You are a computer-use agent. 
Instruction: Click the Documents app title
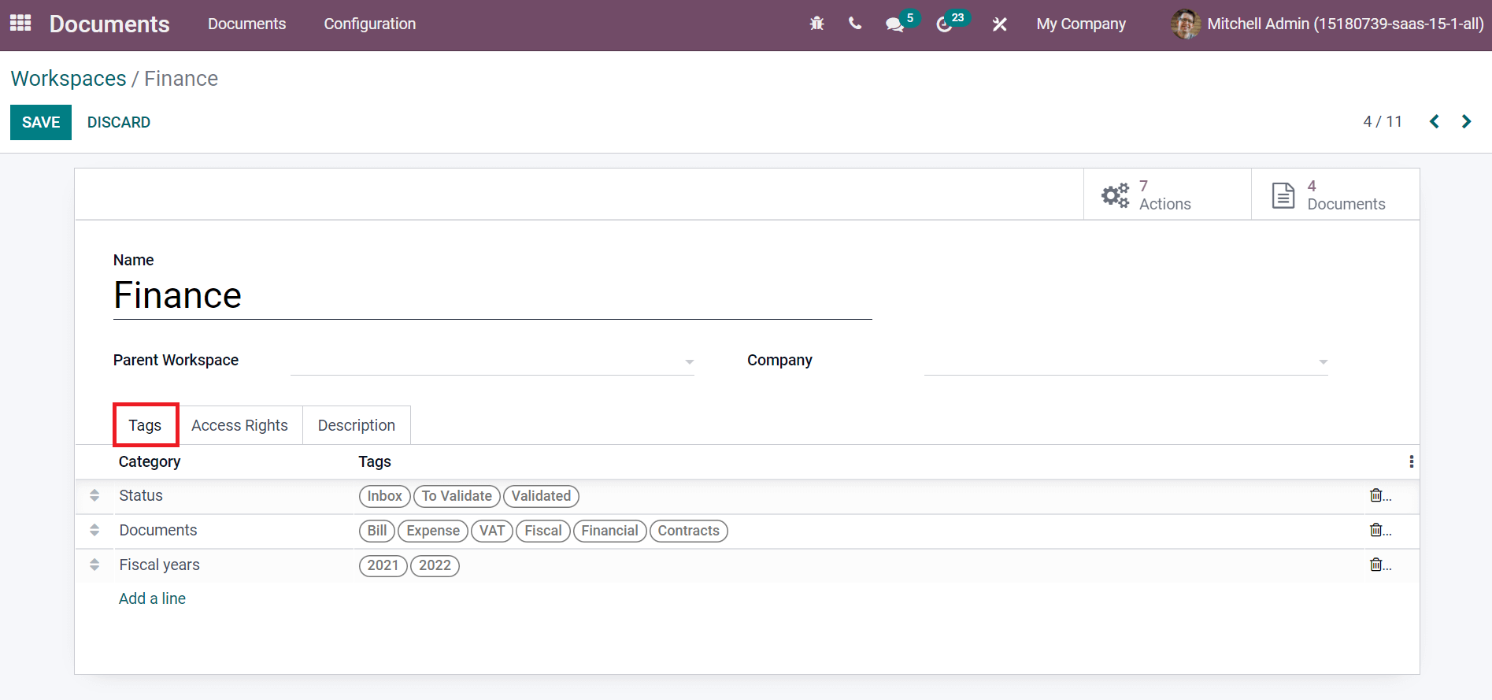point(109,24)
